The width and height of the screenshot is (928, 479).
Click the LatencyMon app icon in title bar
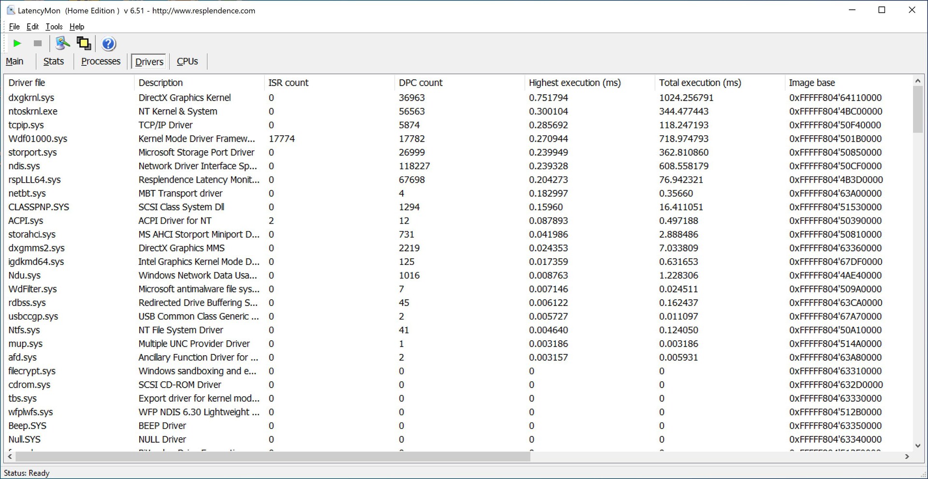coord(10,10)
